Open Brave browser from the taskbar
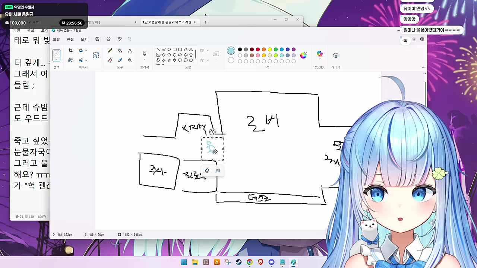 click(x=260, y=262)
